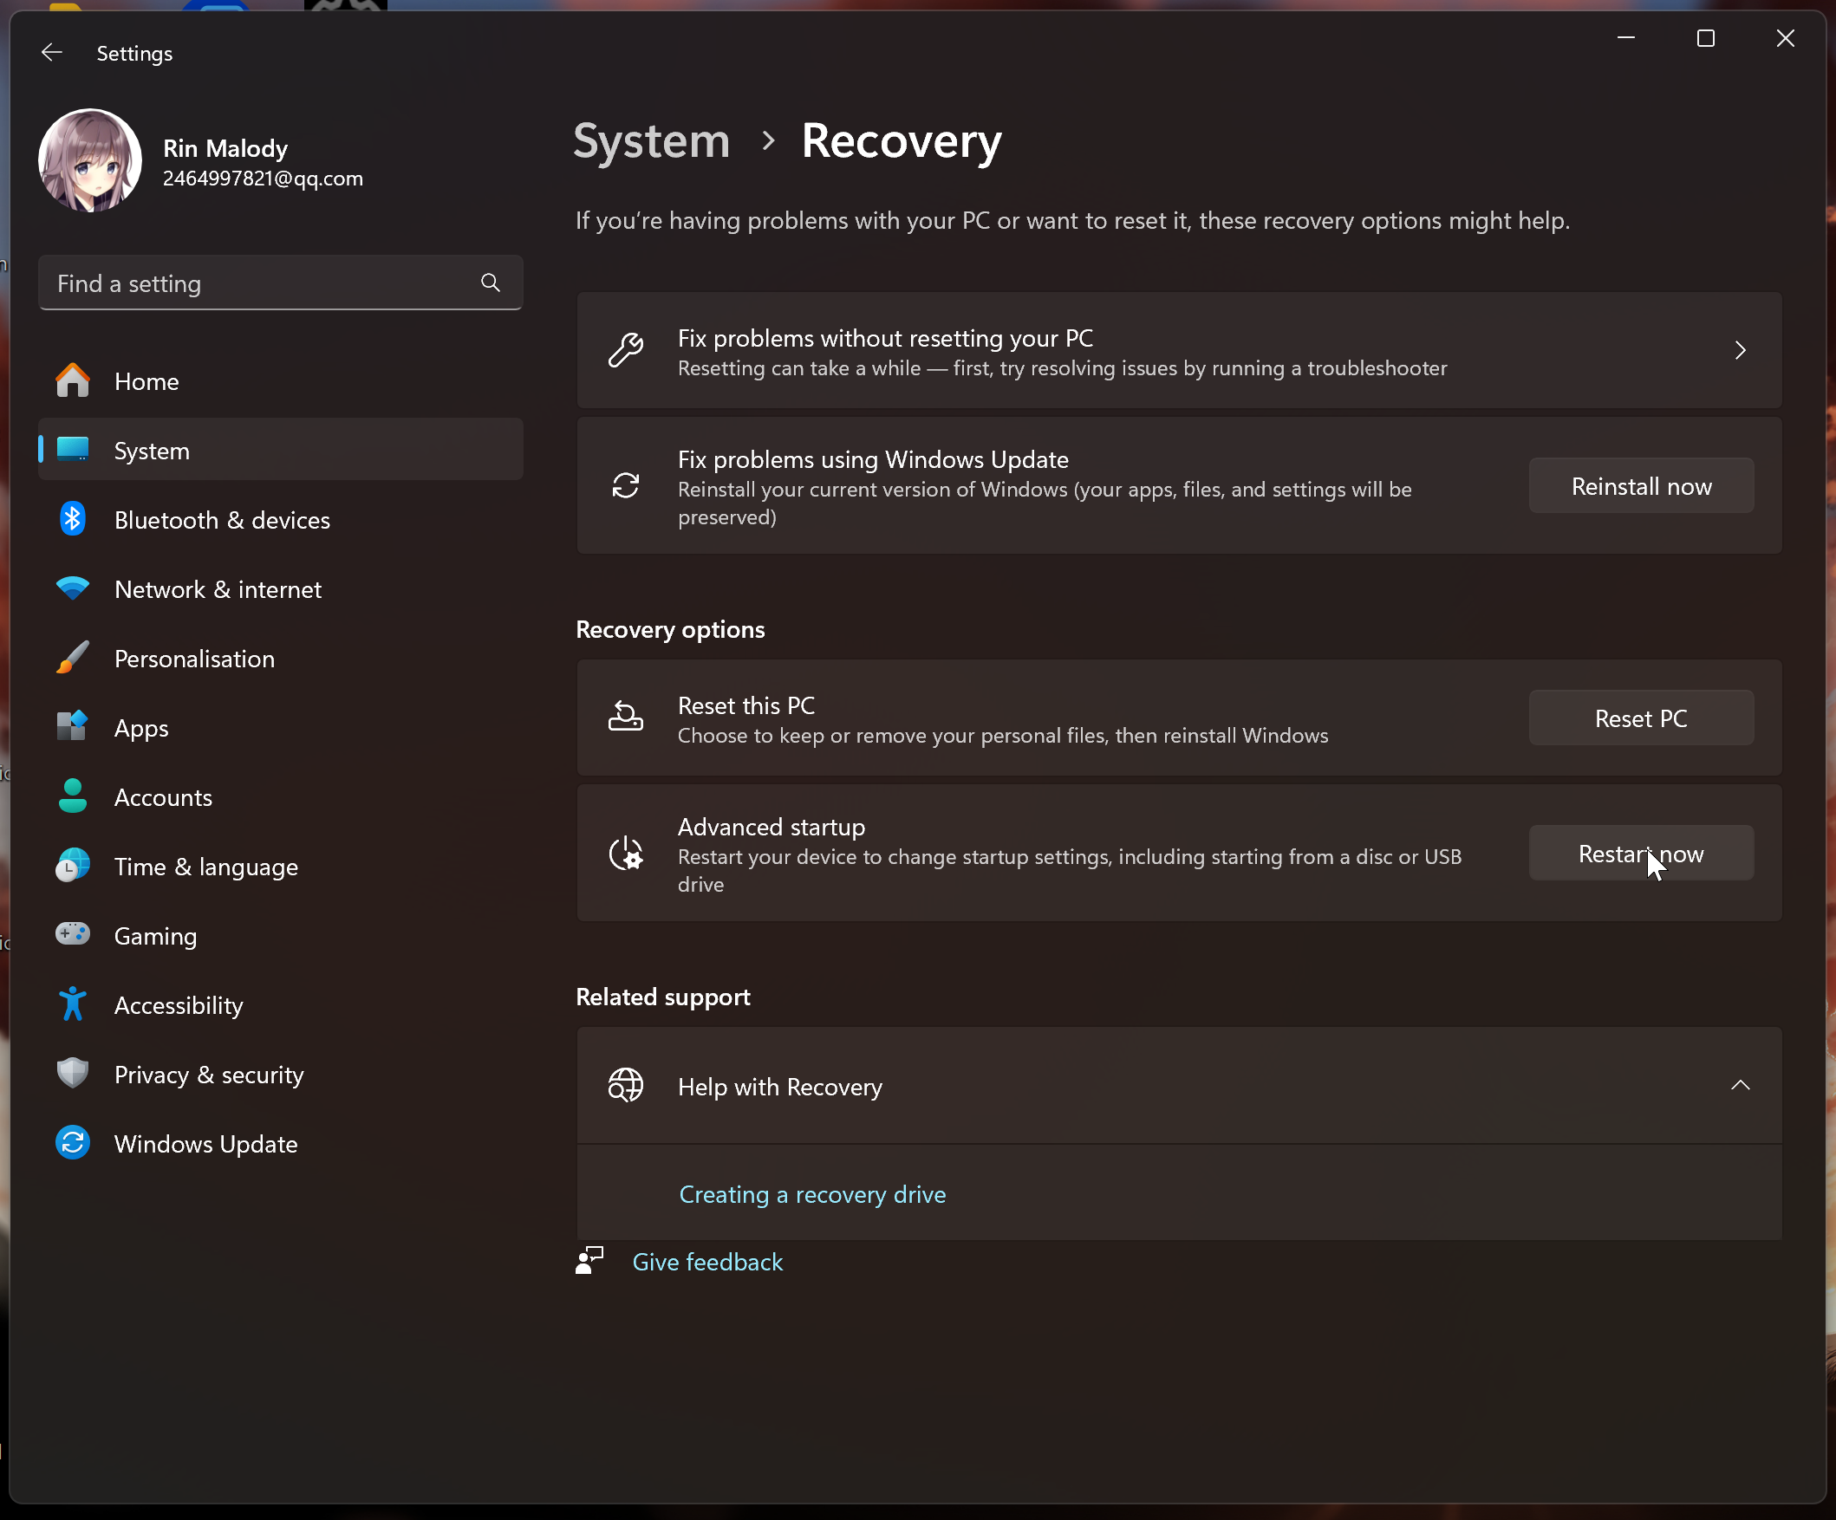
Task: Open Network & internet label
Action: (x=218, y=588)
